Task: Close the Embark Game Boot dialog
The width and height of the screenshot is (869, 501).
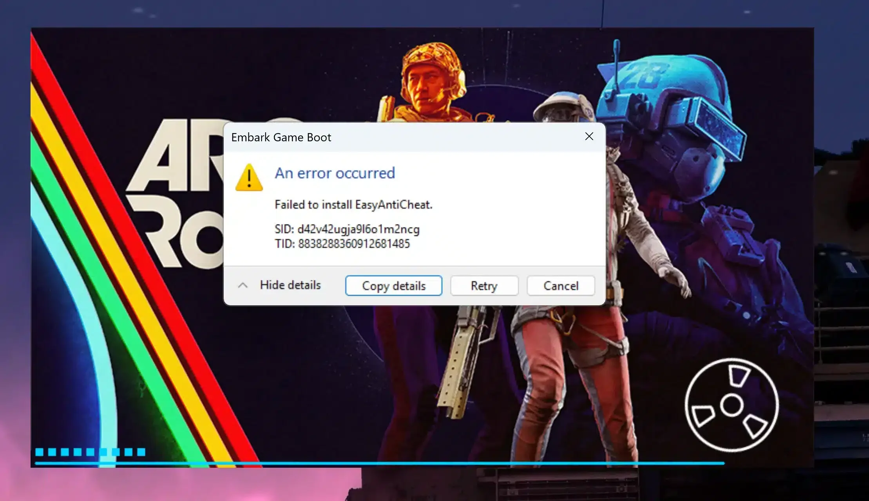Action: (589, 137)
